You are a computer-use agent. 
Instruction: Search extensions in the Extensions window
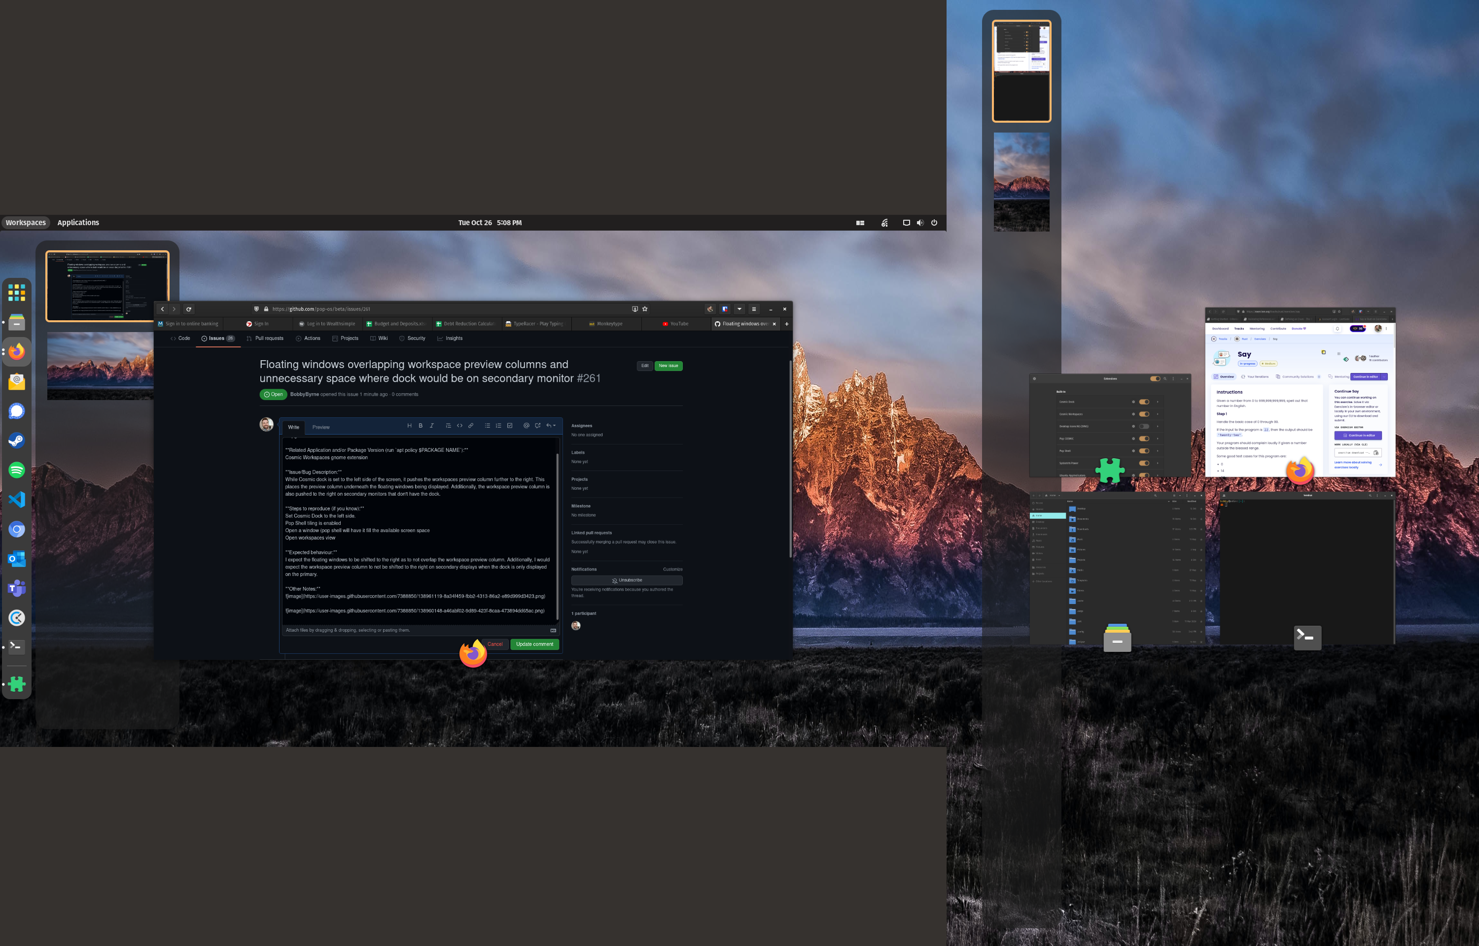[1165, 378]
